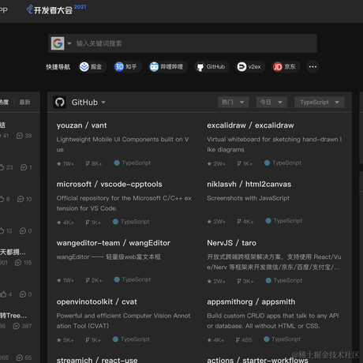Open the niklasvh / html2canvas repository

249,184
